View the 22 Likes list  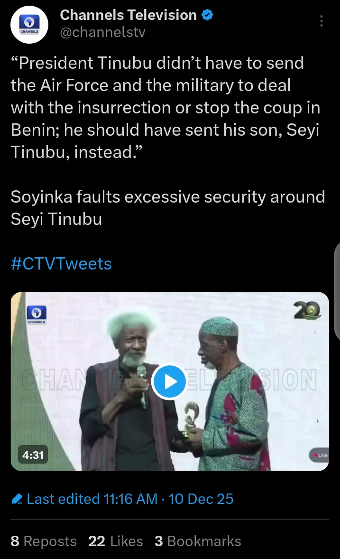pos(115,541)
